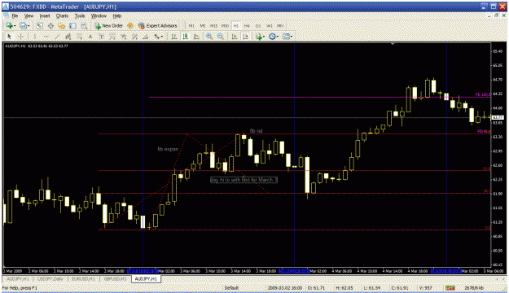The width and height of the screenshot is (509, 293).
Task: Open the View menu
Action: (29, 15)
